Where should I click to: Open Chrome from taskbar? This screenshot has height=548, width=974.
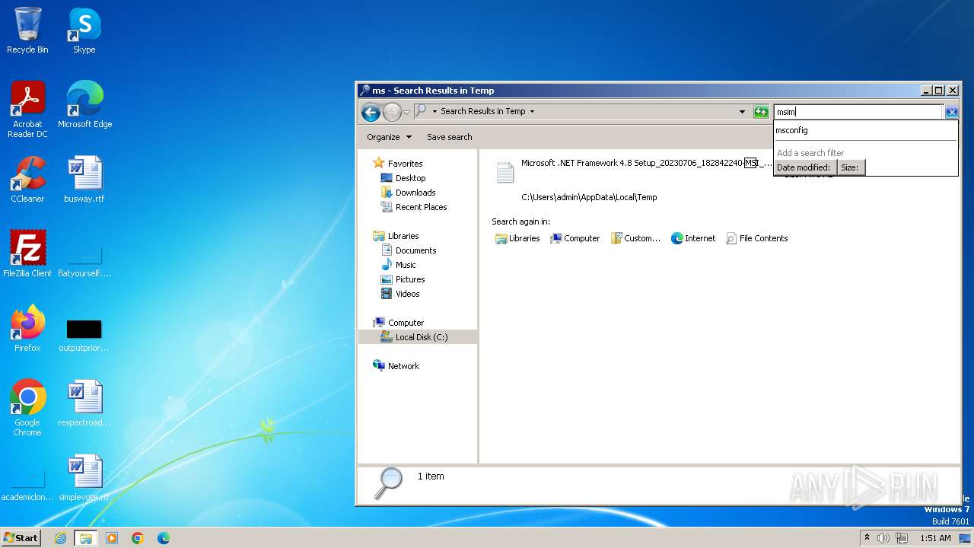coord(138,538)
